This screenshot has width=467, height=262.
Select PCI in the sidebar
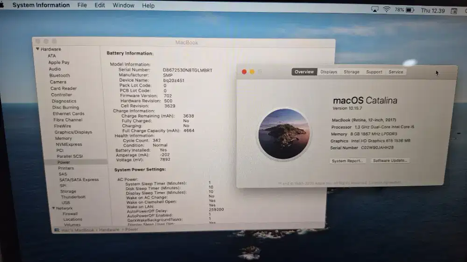click(x=60, y=150)
